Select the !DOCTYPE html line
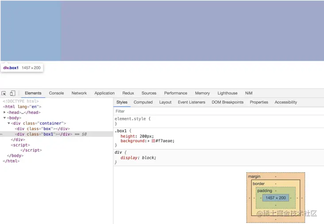324x224 pixels. pyautogui.click(x=21, y=101)
